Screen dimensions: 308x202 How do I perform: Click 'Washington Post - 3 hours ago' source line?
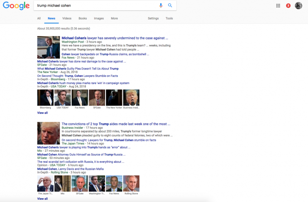coord(82,42)
